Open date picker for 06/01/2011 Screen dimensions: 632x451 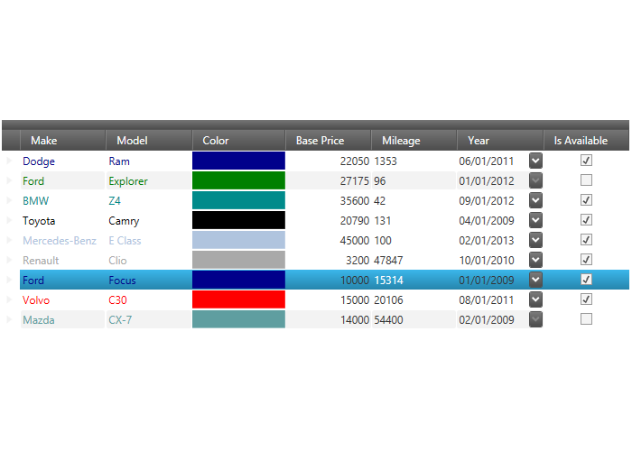(x=535, y=161)
